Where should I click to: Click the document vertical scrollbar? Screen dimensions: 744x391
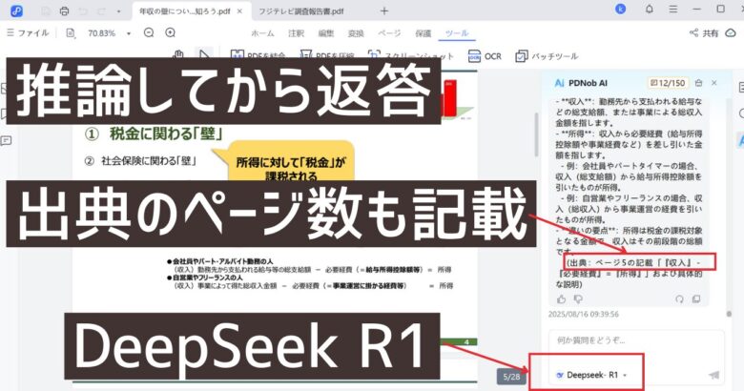(537, 134)
